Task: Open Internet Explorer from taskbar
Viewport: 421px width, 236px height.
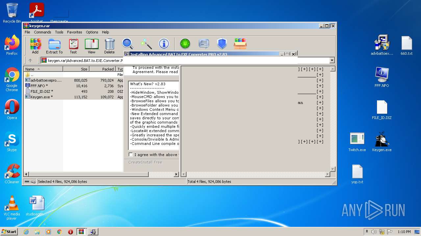Action: [x=26, y=232]
